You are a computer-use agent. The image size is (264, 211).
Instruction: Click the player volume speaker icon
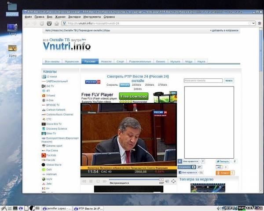[167, 181]
